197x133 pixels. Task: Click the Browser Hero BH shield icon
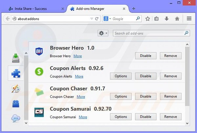39,51
